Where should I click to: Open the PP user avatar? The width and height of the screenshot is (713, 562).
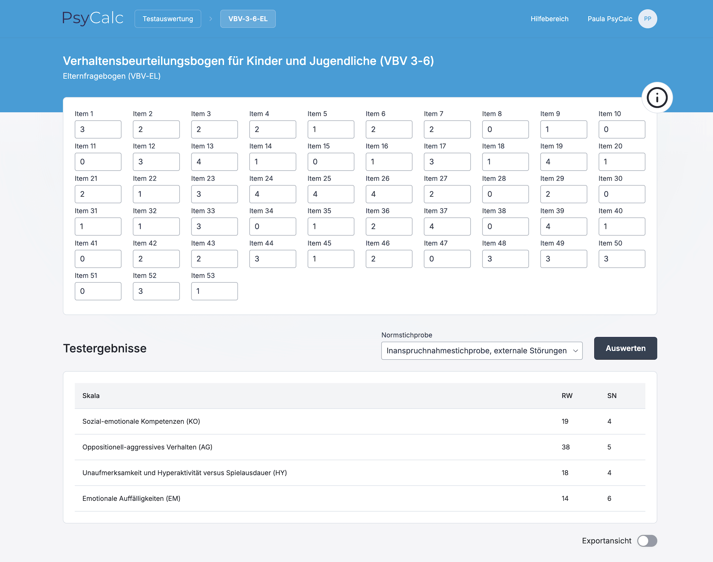tap(647, 19)
